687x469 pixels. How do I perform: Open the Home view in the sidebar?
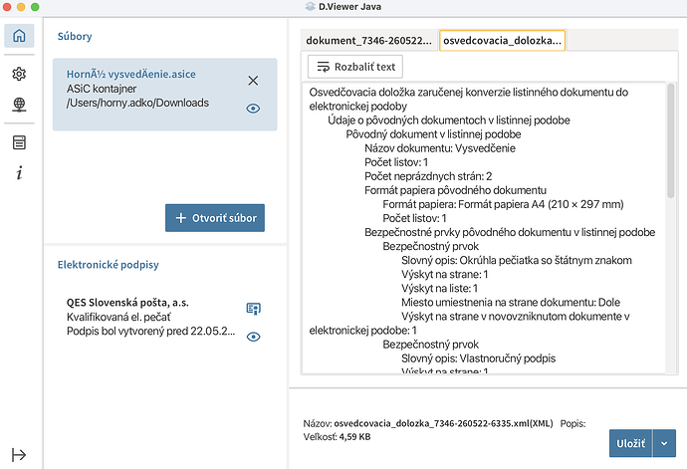[19, 36]
